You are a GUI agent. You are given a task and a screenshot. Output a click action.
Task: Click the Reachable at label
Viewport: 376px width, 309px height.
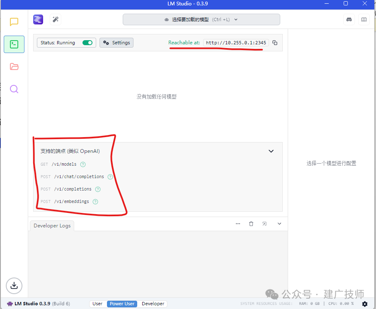tap(184, 43)
